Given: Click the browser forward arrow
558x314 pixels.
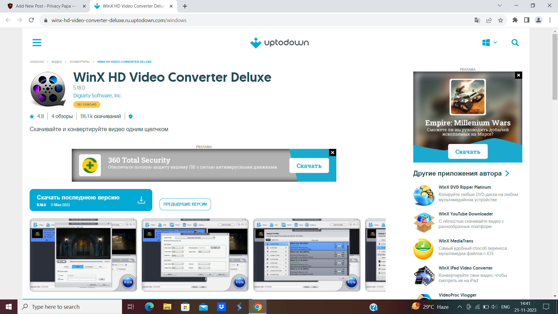Looking at the screenshot, I should pos(19,20).
